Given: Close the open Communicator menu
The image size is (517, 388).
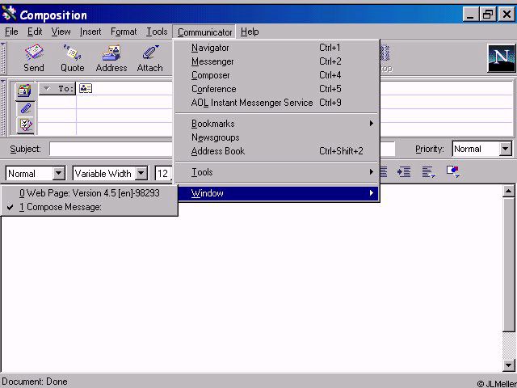Looking at the screenshot, I should point(204,32).
